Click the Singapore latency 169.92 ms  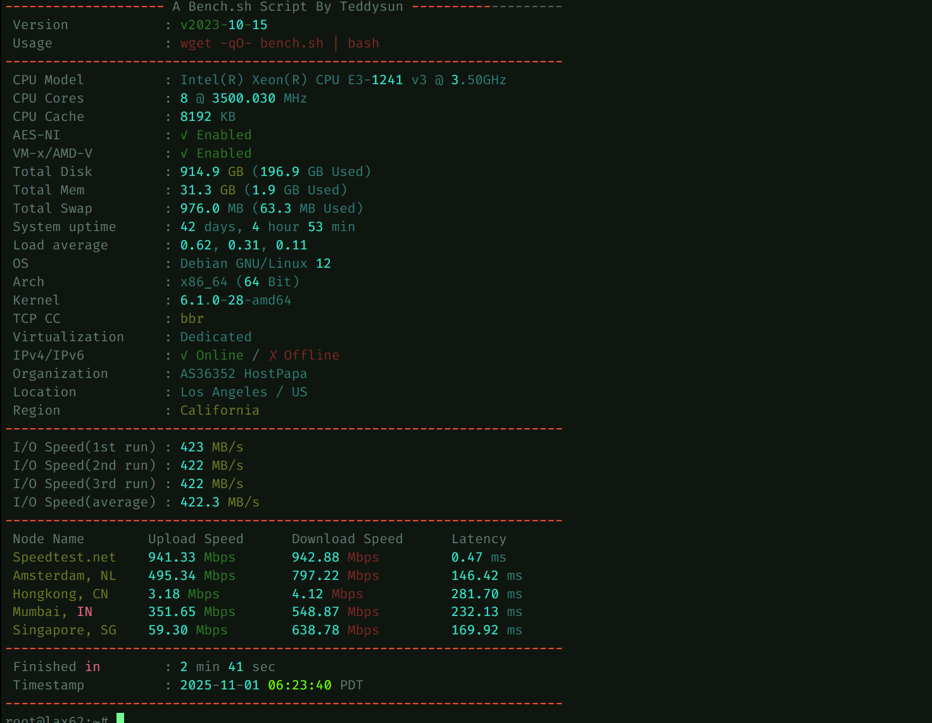tap(486, 631)
